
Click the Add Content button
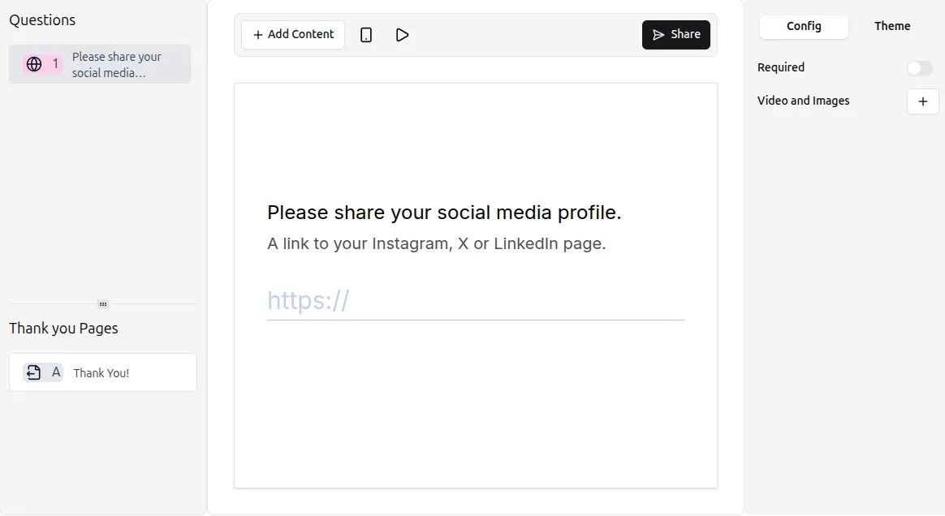pyautogui.click(x=293, y=35)
